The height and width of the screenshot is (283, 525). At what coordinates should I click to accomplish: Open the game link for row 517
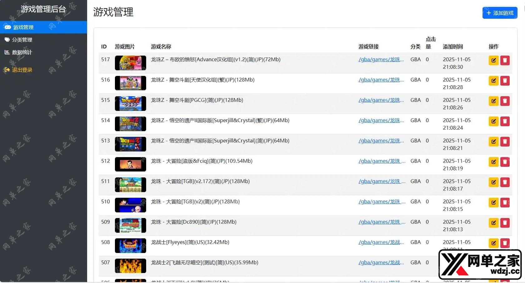coord(381,60)
